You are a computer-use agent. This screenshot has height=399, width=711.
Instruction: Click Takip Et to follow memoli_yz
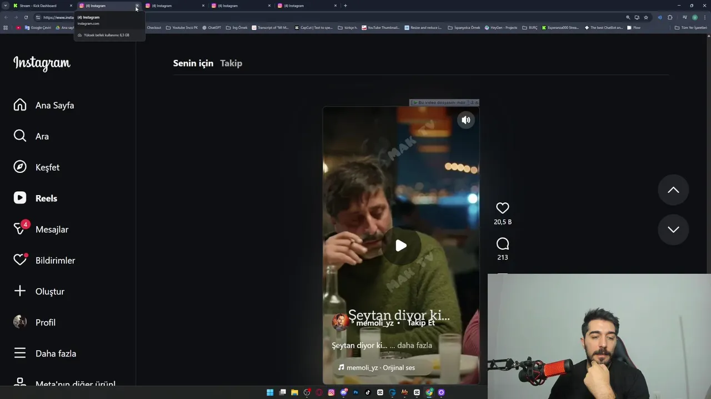421,323
